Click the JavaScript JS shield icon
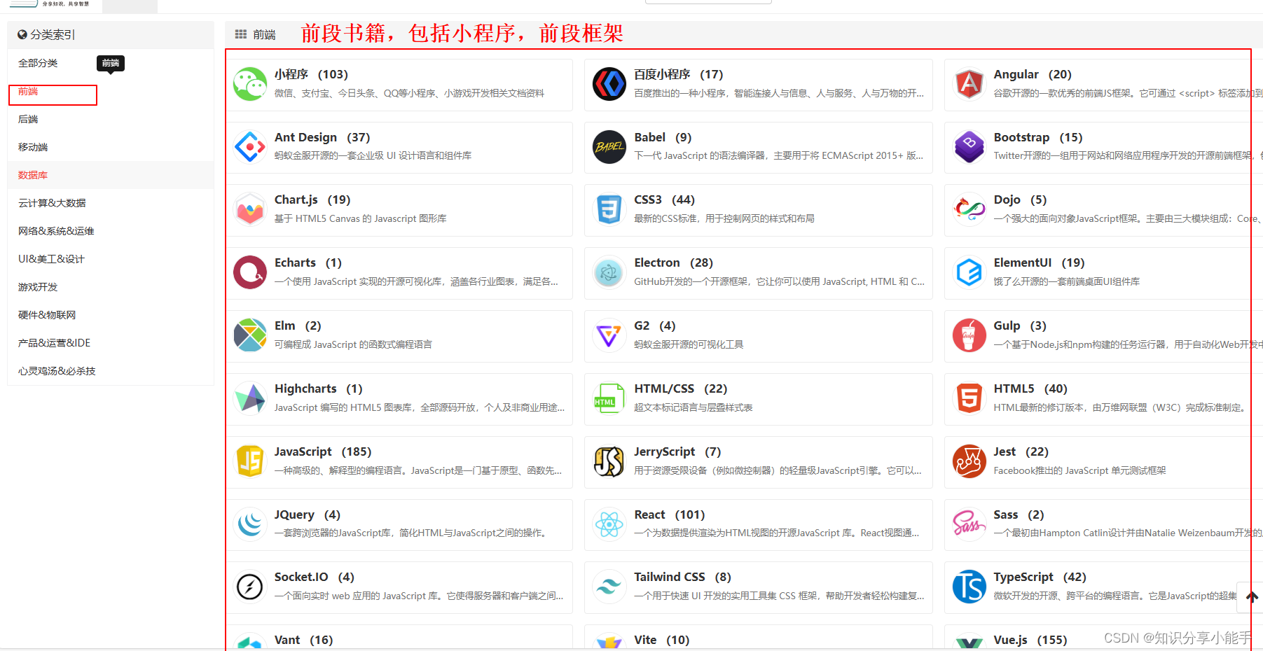The image size is (1263, 651). tap(250, 461)
